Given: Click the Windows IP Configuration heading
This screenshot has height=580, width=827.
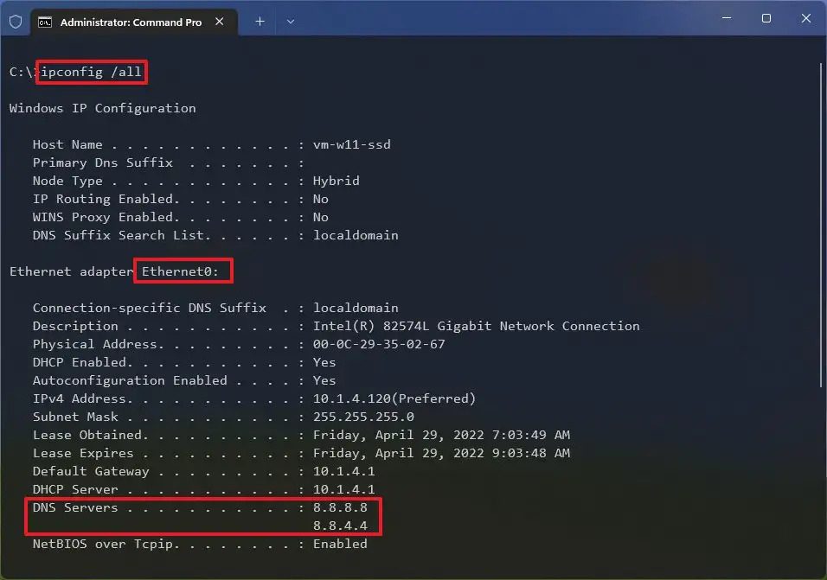Looking at the screenshot, I should click(101, 108).
